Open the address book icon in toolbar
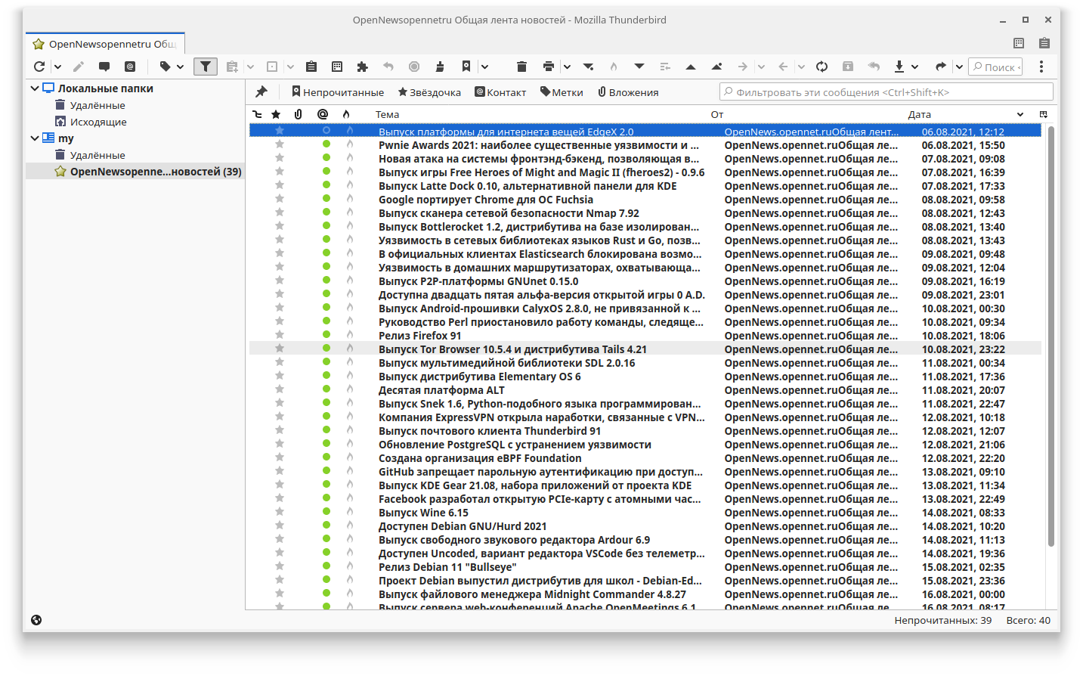Screen dimensions: 1083x679 tap(130, 67)
